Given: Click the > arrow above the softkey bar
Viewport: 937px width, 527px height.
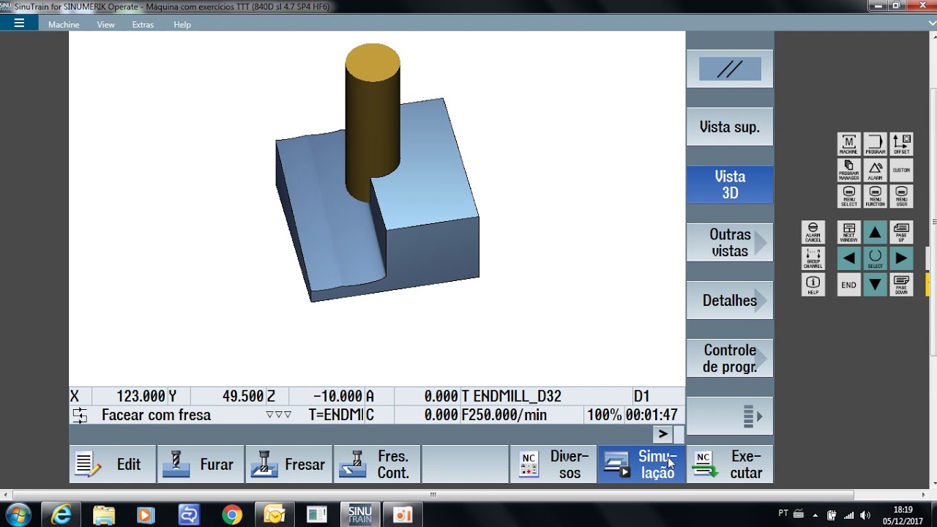Looking at the screenshot, I should coord(663,434).
